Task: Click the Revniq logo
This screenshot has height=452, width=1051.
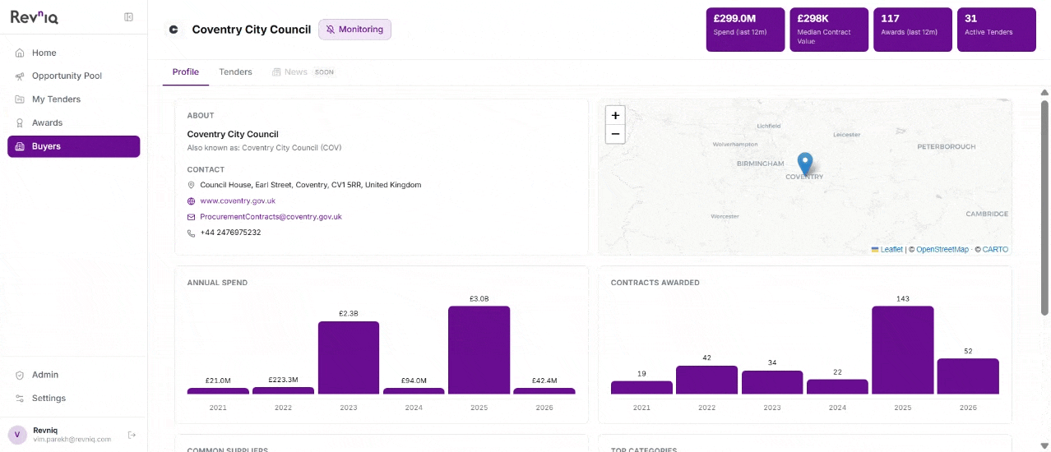Action: tap(35, 16)
